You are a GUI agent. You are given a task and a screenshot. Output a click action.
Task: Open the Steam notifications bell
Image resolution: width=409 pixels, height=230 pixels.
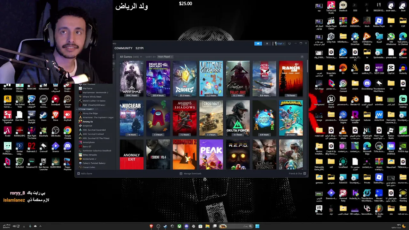(267, 43)
